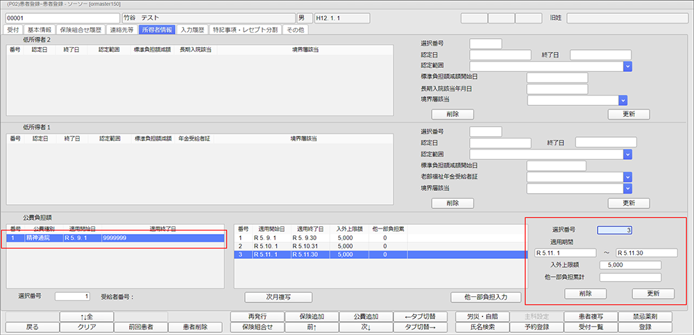This screenshot has height=335, width=694.
Task: Click the 次月複写 button
Action: pos(278,297)
